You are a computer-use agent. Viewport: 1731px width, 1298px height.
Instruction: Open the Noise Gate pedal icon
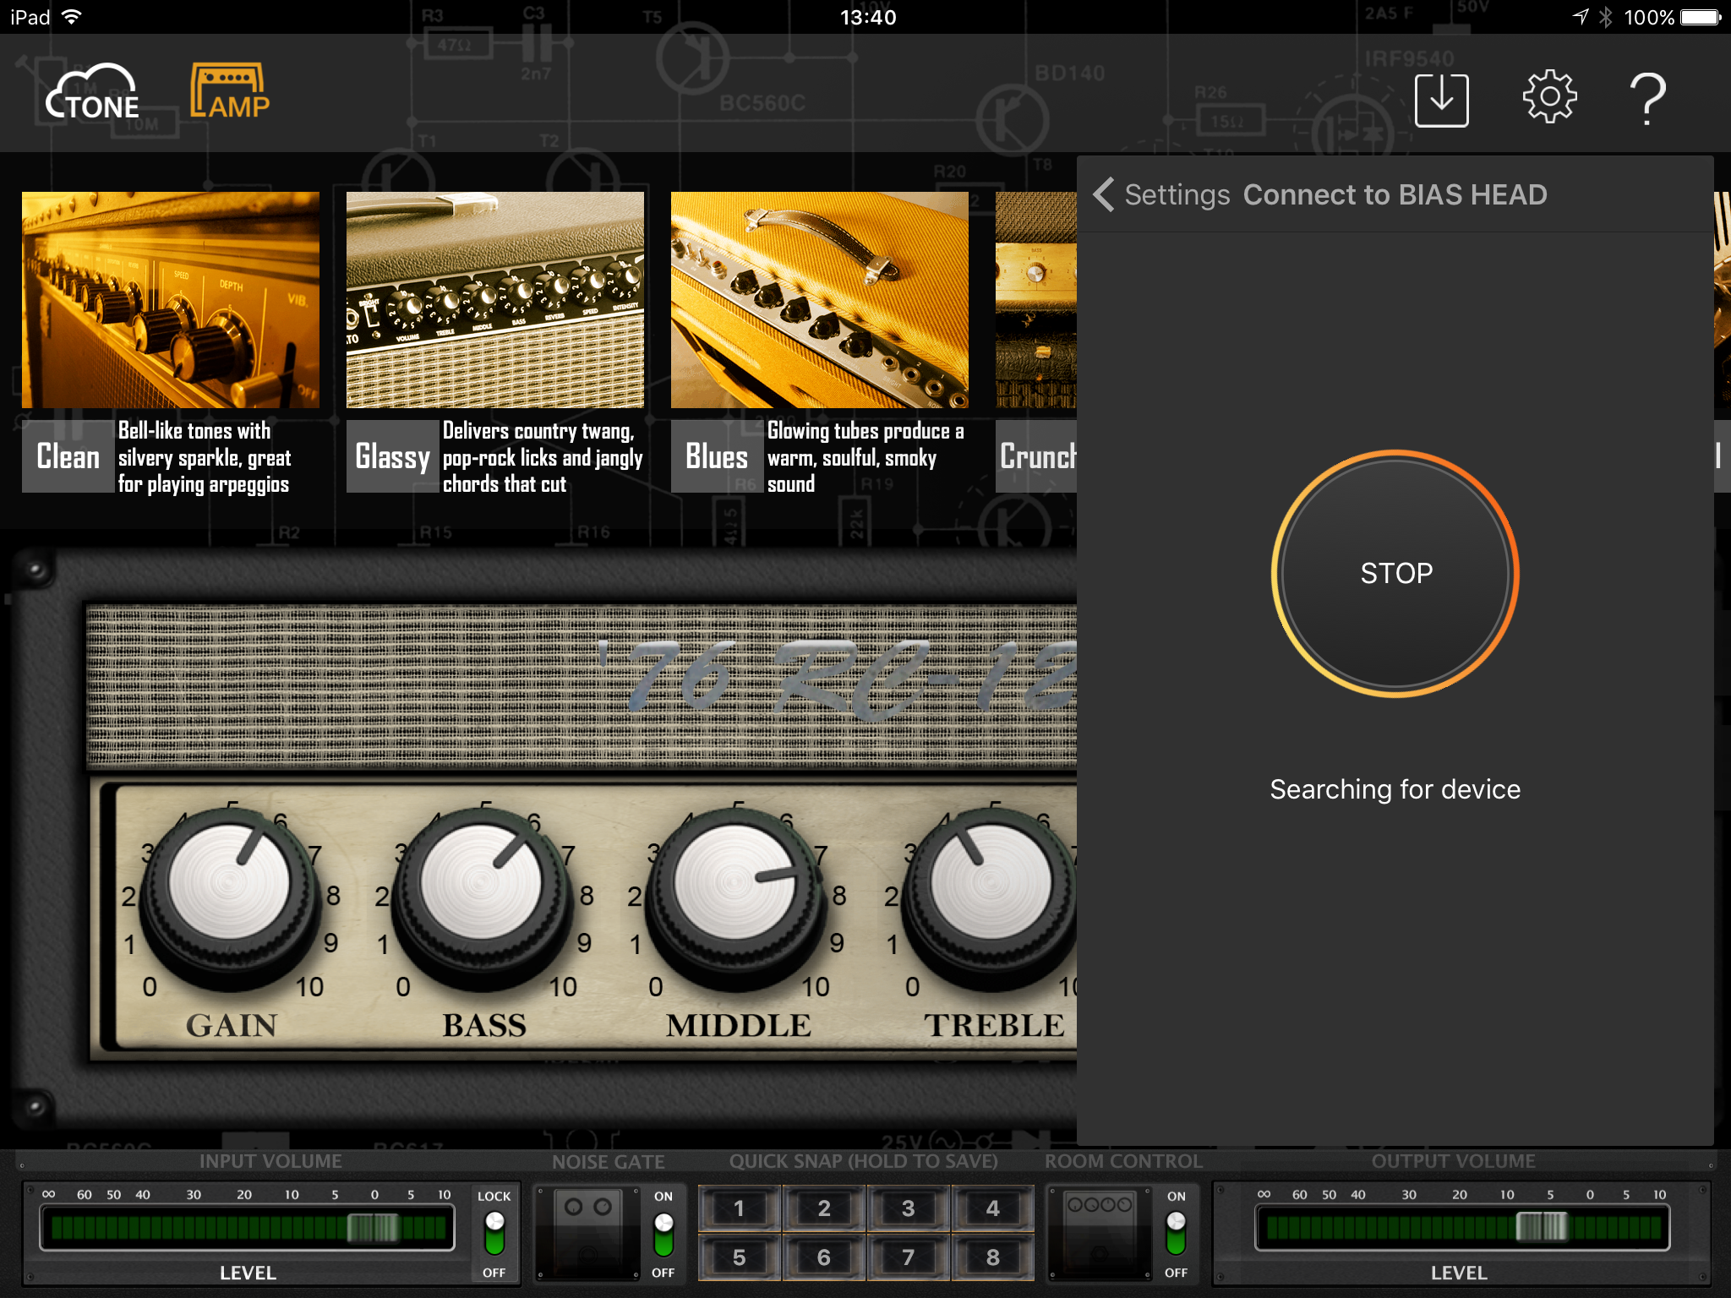point(588,1234)
